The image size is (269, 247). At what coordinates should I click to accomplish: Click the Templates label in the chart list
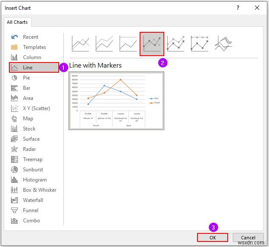point(34,47)
